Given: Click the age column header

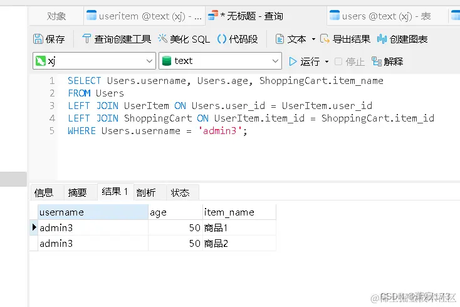Looking at the screenshot, I should pos(175,212).
